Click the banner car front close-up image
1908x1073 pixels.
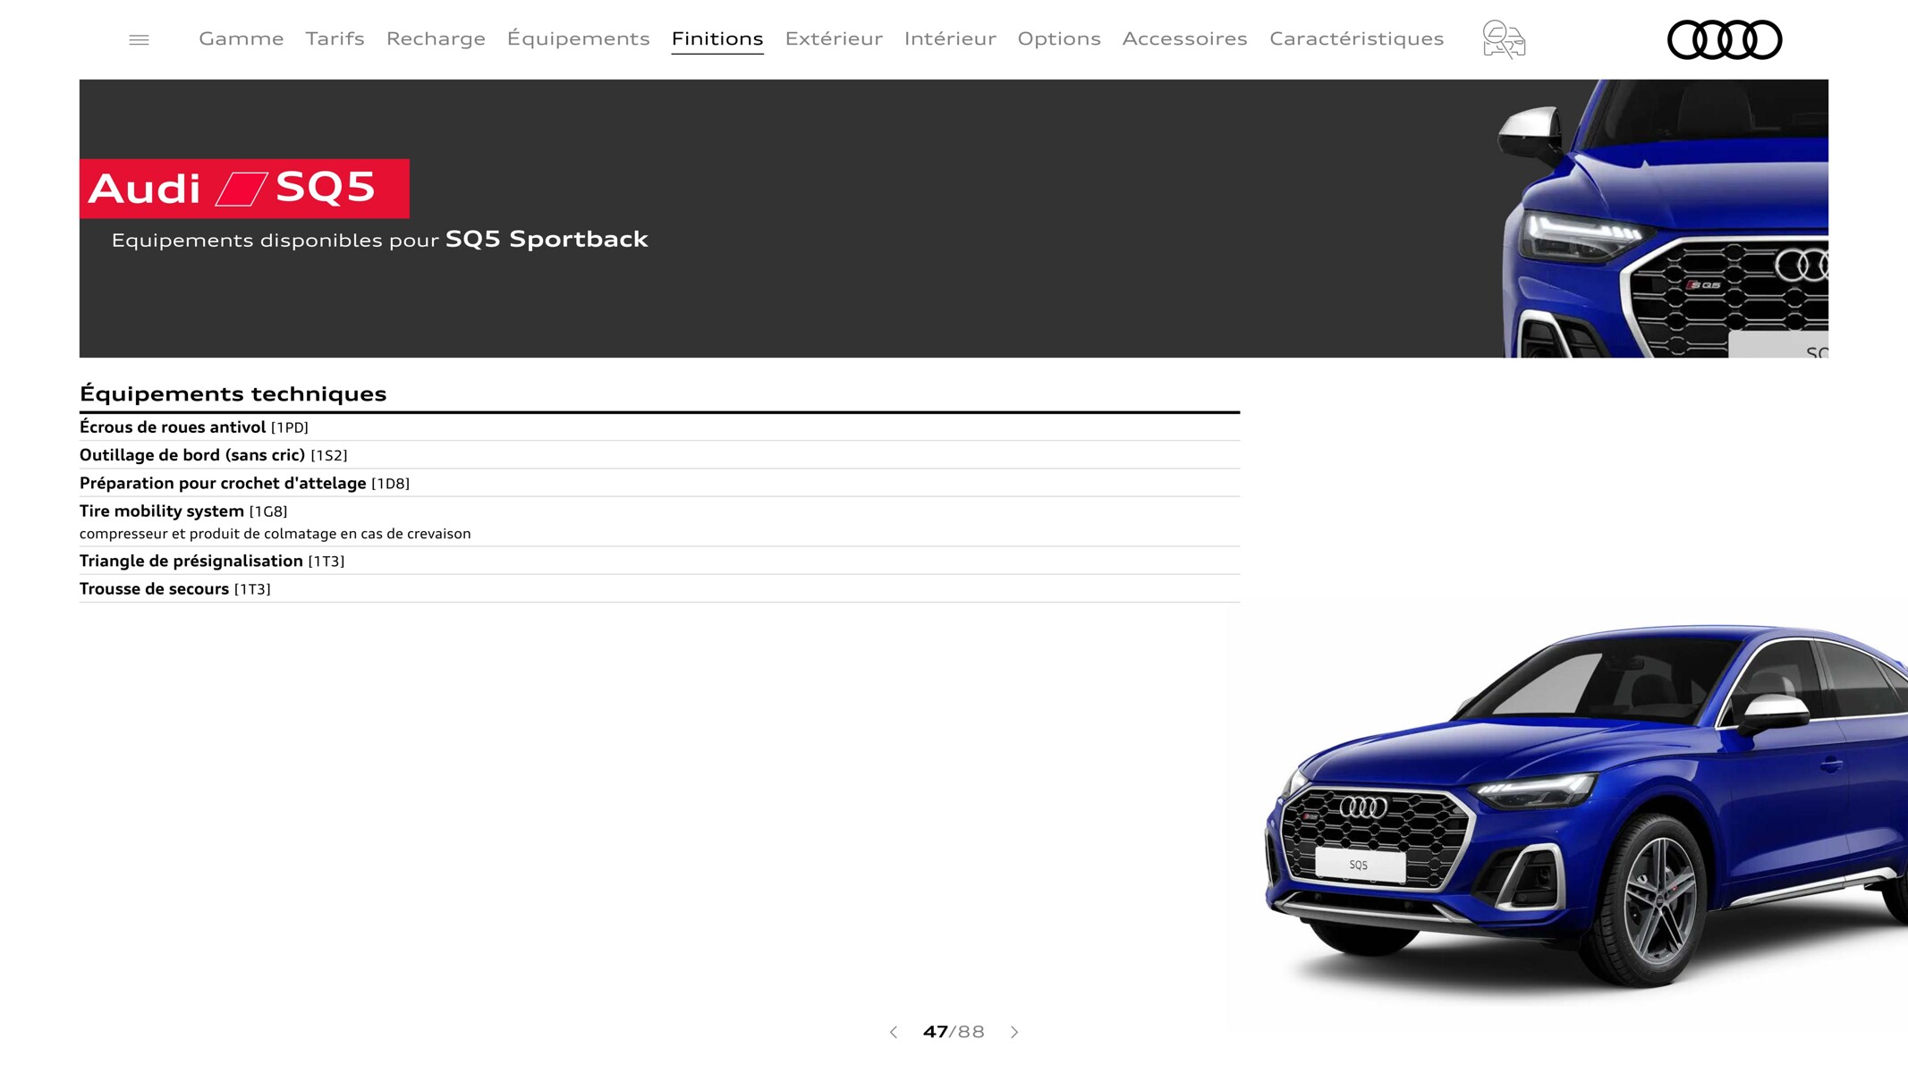pyautogui.click(x=1666, y=218)
